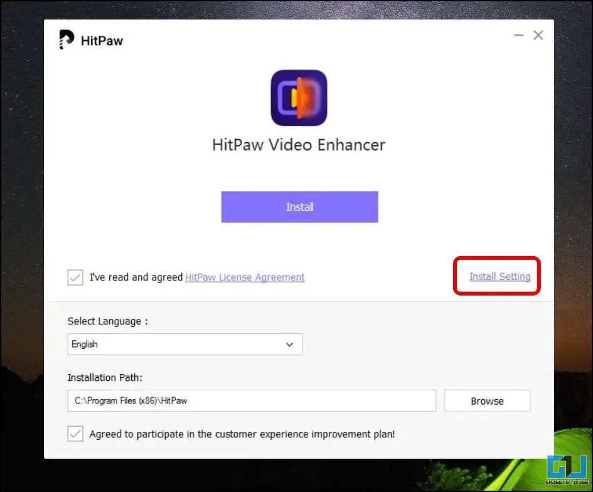Screen dimensions: 593x492
Task: Click the HitPaw Video Enhancer title text
Action: pyautogui.click(x=299, y=145)
